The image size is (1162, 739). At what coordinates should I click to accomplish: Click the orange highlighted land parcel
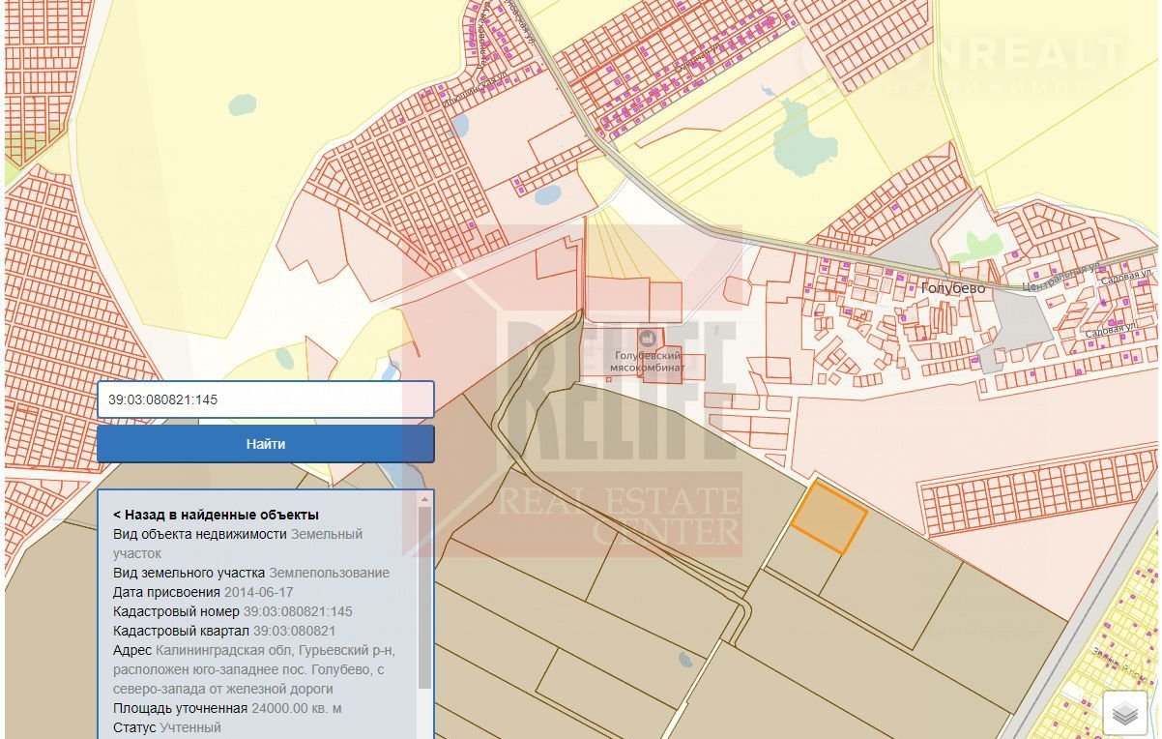828,517
